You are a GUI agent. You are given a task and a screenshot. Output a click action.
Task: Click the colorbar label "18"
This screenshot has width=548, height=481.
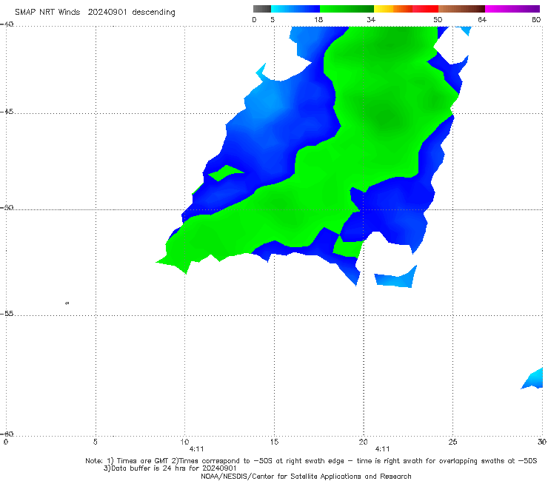[318, 20]
